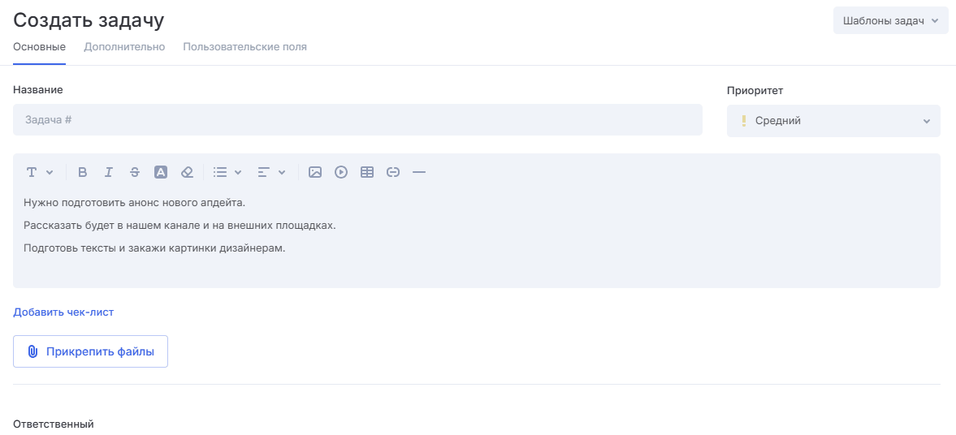The image size is (956, 435).
Task: Clear formatting with the eraser icon
Action: coord(187,172)
